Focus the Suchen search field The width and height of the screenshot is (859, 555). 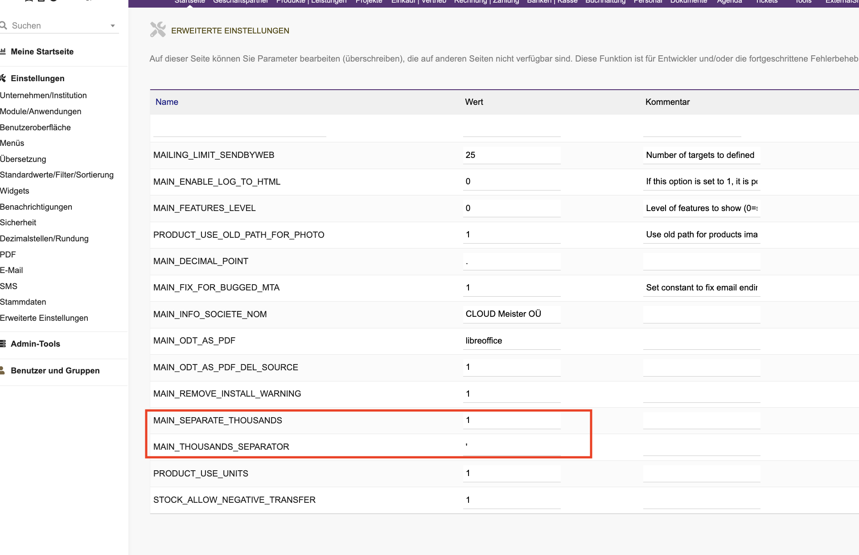(x=59, y=26)
